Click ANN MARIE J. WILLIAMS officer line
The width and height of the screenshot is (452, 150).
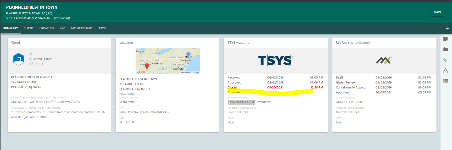pyautogui.click(x=46, y=102)
